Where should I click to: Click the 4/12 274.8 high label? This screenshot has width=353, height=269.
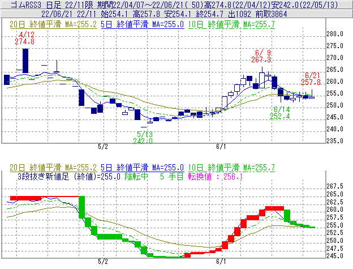(25, 38)
